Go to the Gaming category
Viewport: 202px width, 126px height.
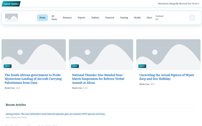pyautogui.click(x=124, y=18)
